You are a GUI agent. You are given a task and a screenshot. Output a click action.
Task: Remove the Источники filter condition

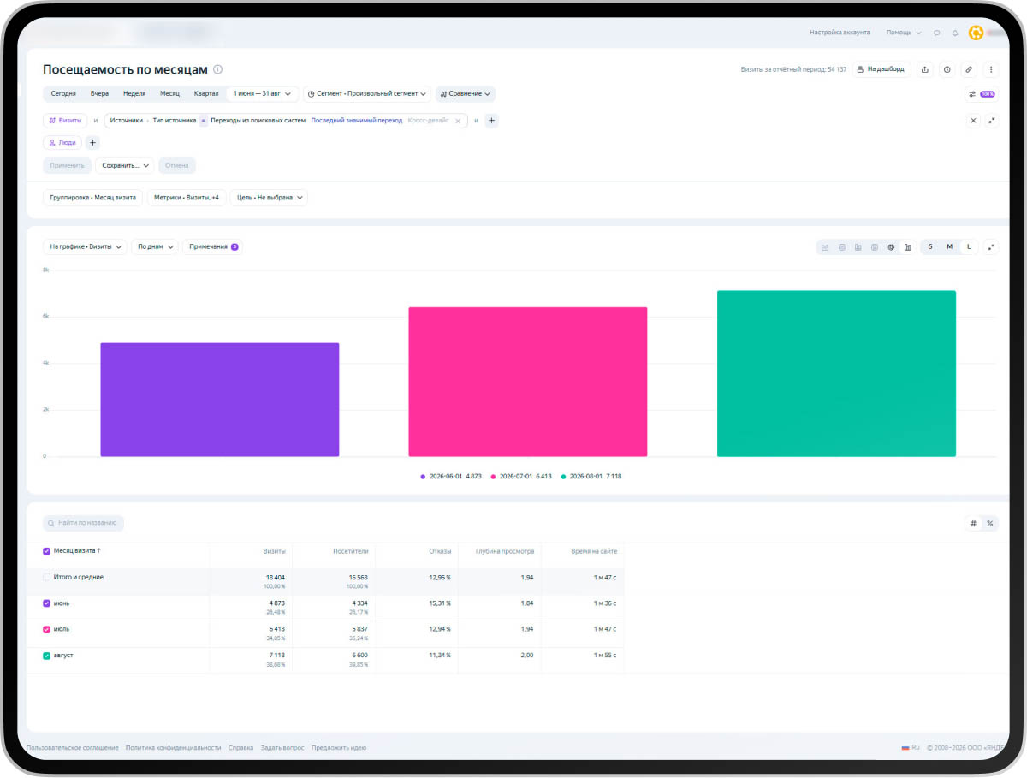(458, 121)
